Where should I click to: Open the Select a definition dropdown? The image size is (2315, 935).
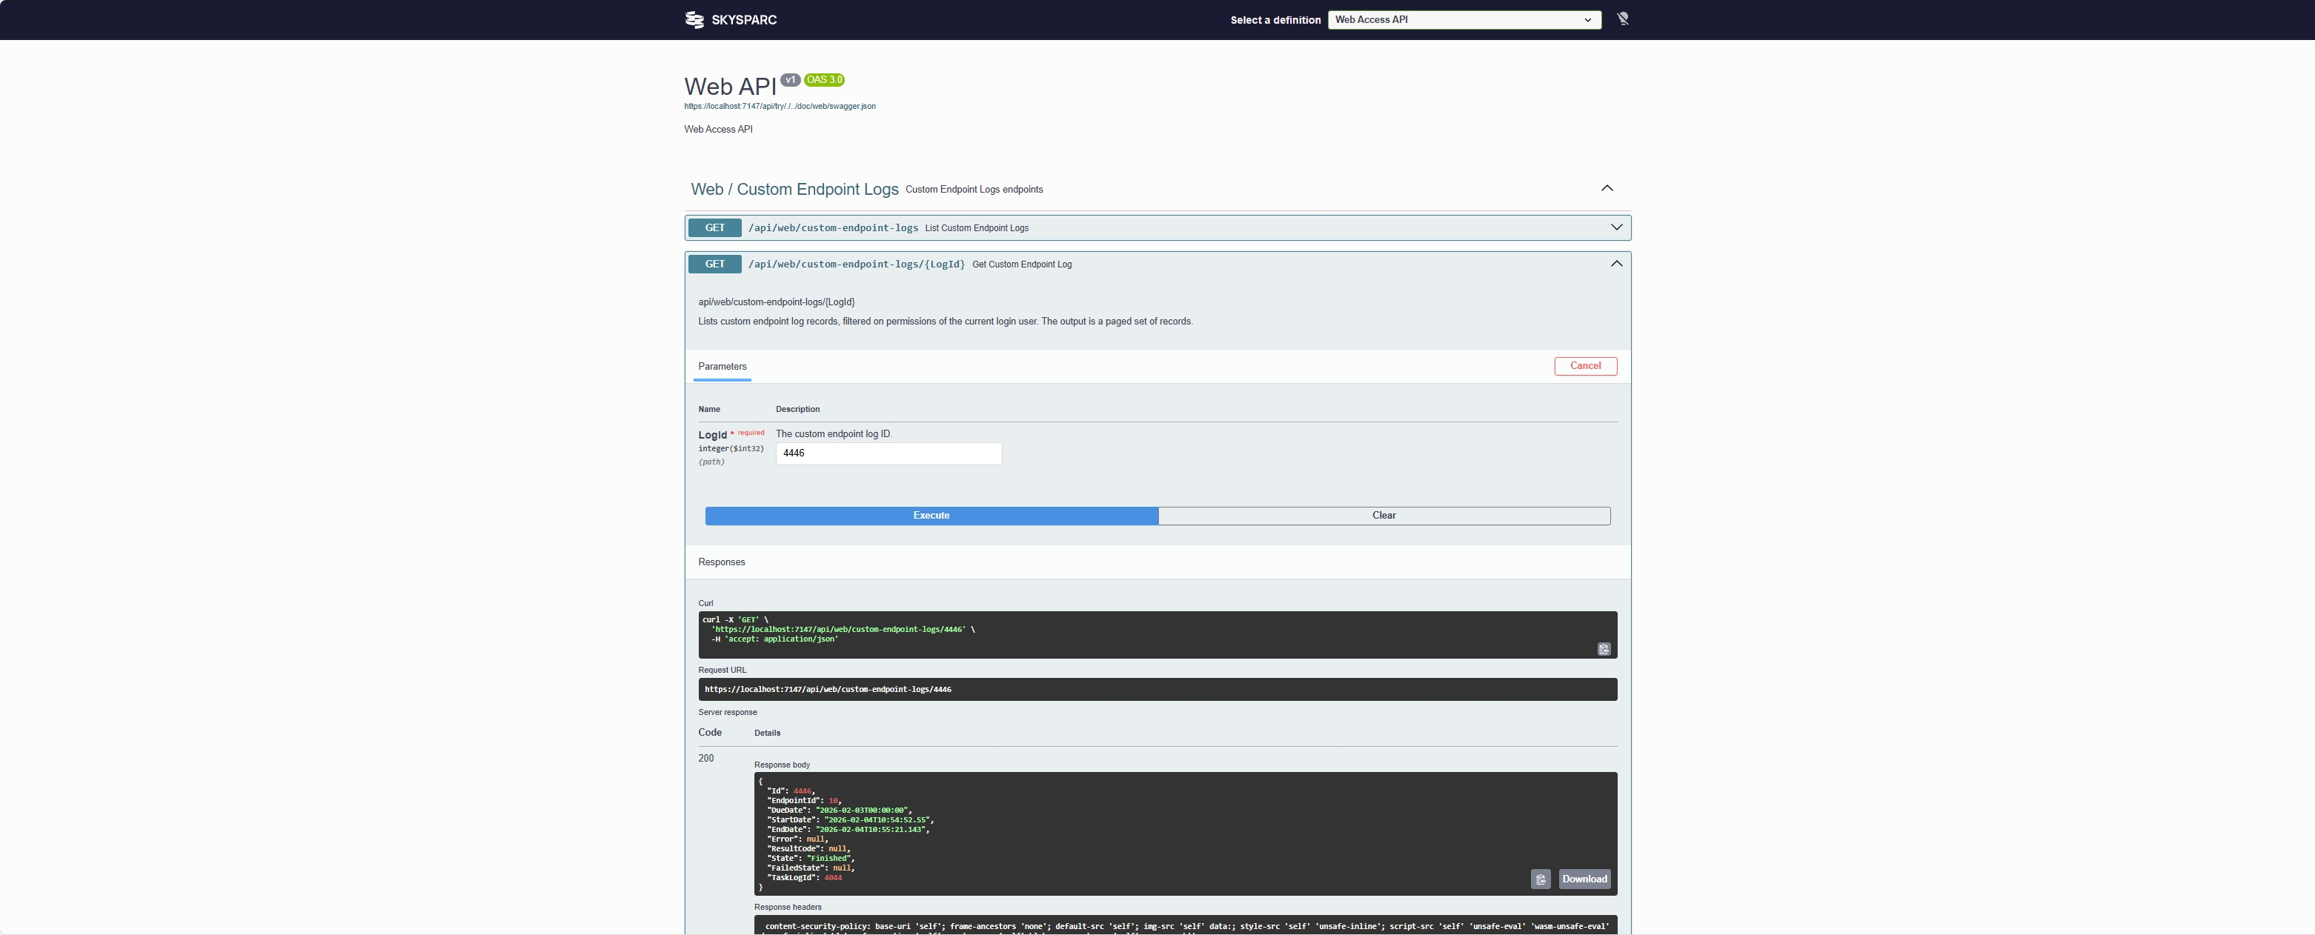(1464, 20)
